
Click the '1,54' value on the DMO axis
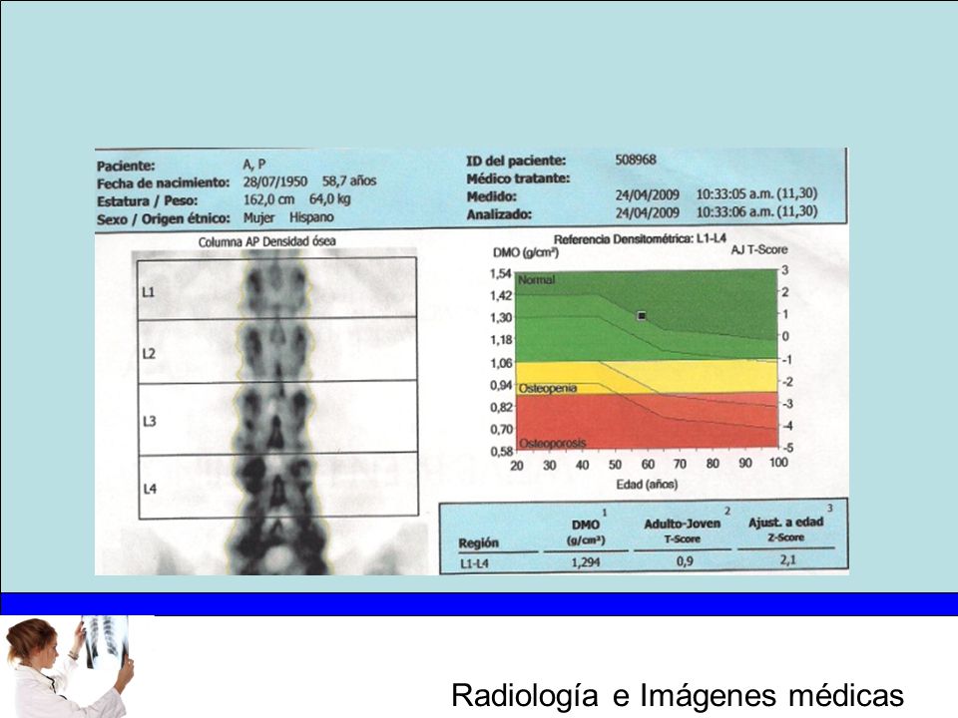point(500,273)
